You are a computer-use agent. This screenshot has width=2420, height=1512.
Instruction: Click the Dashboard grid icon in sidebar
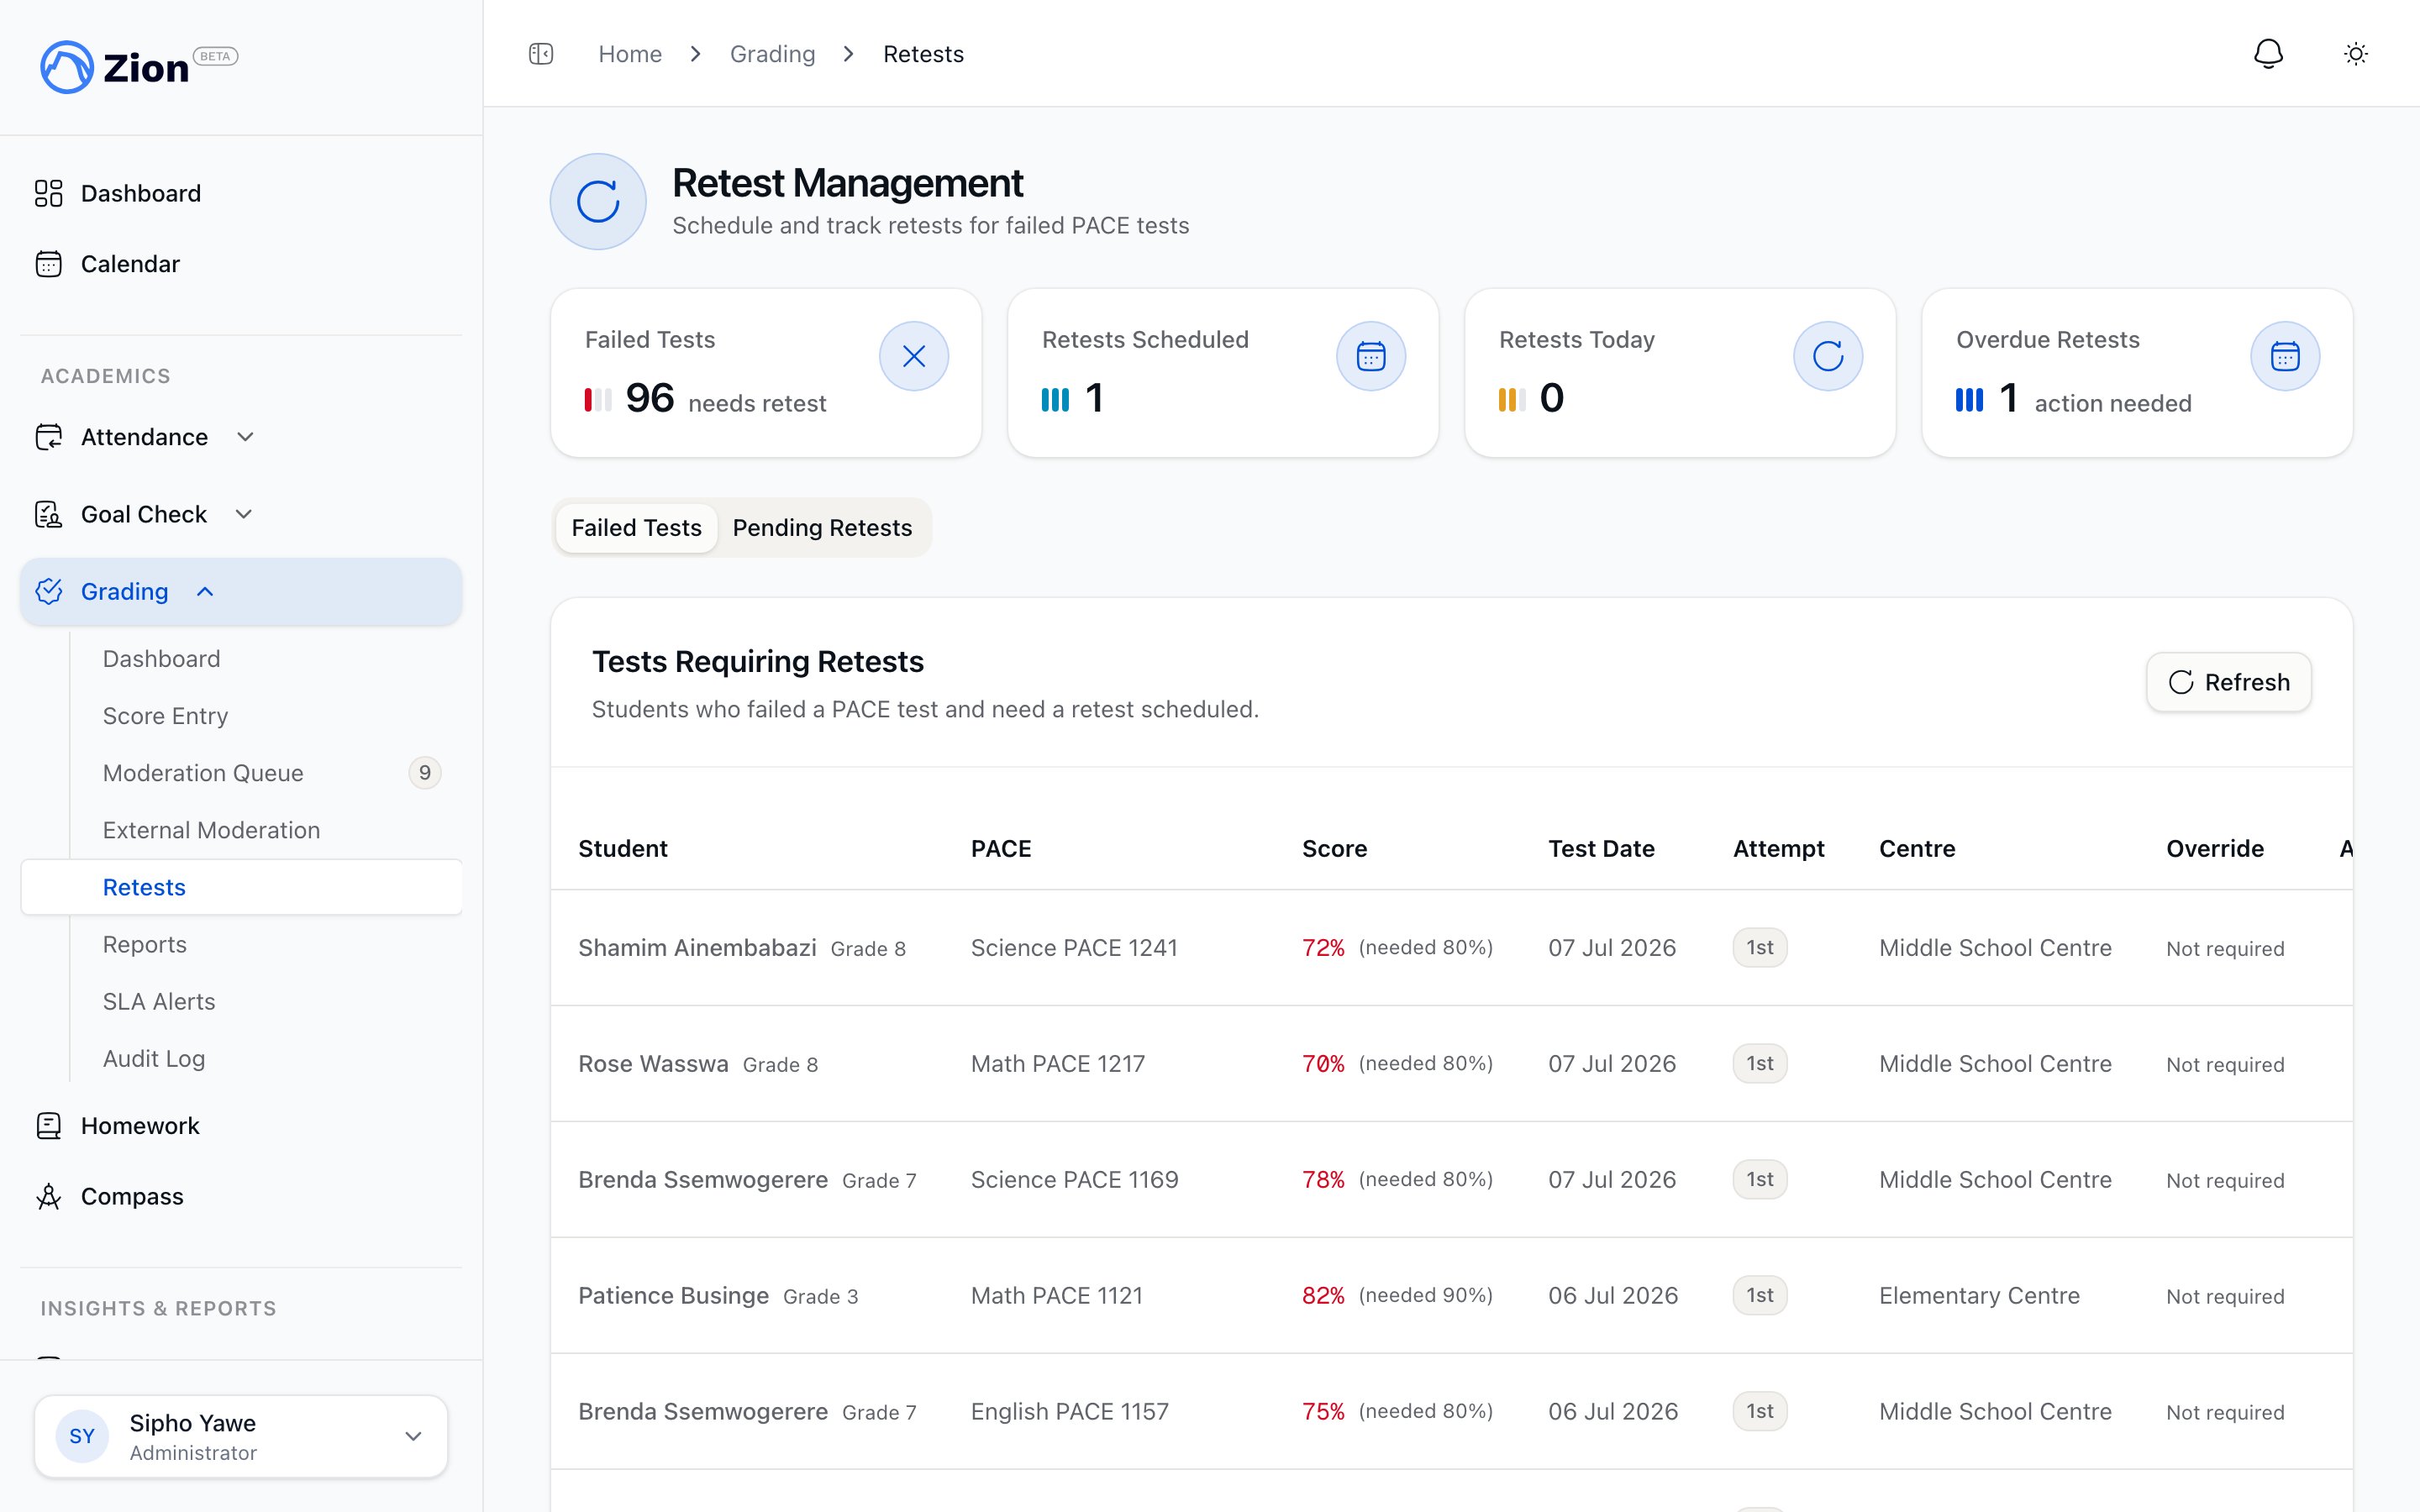pos(48,193)
